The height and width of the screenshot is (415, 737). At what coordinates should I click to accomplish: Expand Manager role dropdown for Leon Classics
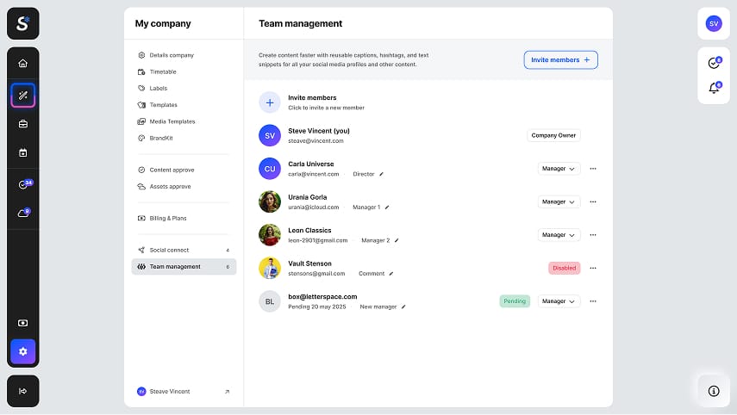[559, 235]
